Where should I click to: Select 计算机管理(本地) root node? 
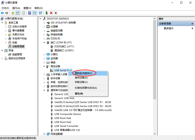click(14, 19)
